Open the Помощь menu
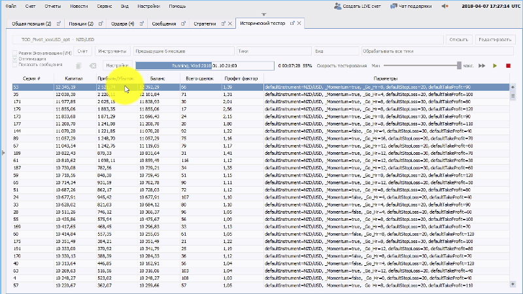This screenshot has height=294, width=523. pos(177,7)
